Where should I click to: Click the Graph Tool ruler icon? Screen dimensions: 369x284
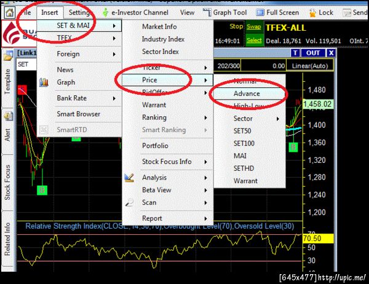(x=207, y=12)
